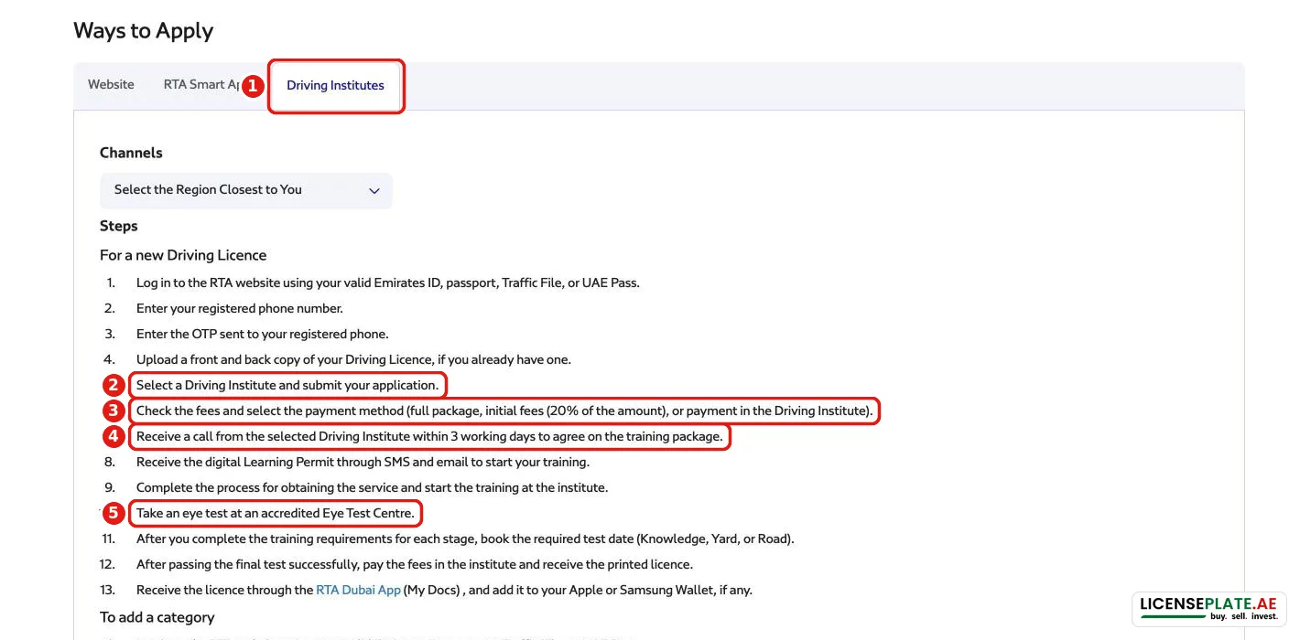Click the step about the digital Learning Permit
Viewport: 1300px width, 640px height.
click(x=363, y=462)
